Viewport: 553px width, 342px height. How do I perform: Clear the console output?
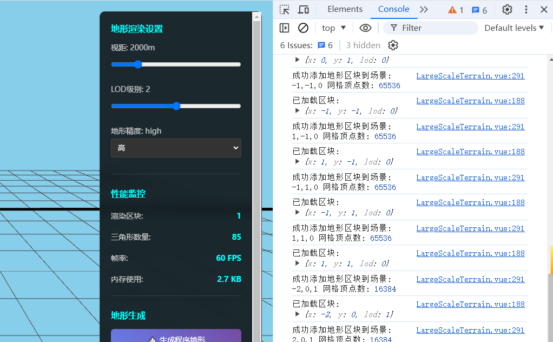[x=302, y=28]
